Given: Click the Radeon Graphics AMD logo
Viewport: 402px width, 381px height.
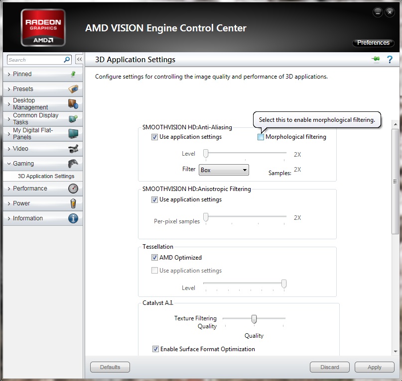Looking at the screenshot, I should point(43,28).
